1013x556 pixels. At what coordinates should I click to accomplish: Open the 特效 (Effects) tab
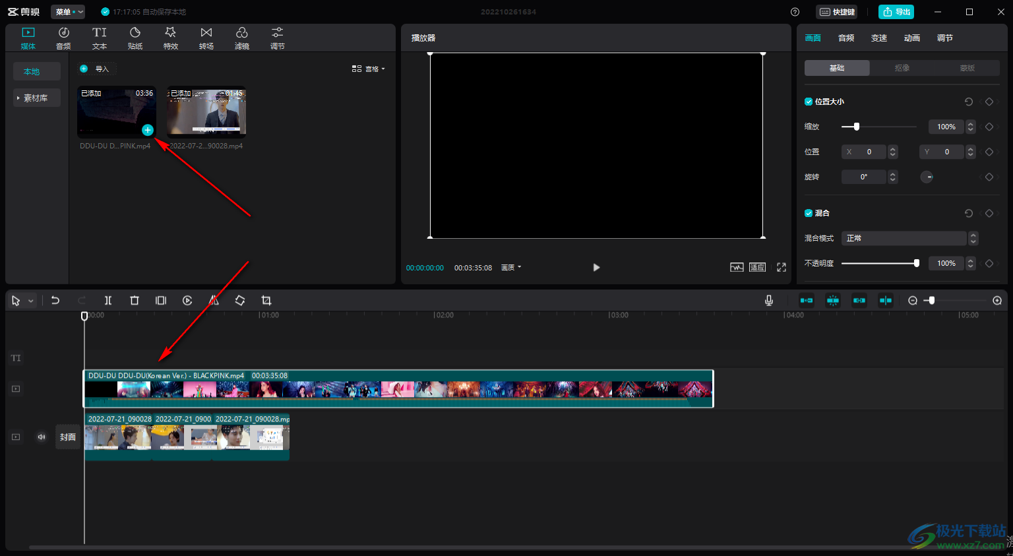click(171, 38)
